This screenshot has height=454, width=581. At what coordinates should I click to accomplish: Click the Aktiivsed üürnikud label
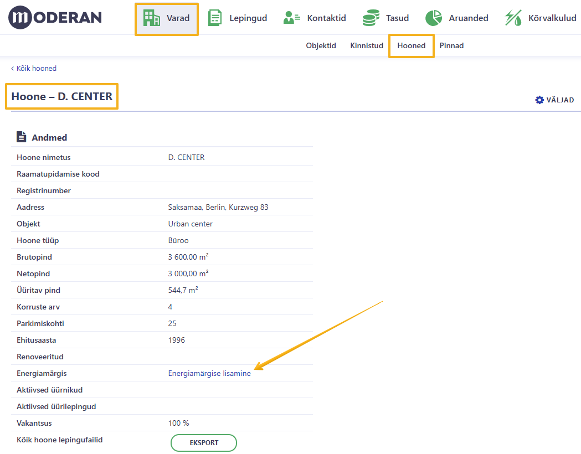coord(50,390)
